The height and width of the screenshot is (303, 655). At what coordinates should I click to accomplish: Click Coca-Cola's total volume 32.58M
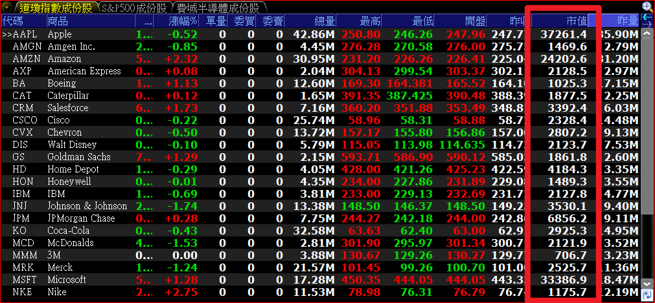(x=314, y=231)
